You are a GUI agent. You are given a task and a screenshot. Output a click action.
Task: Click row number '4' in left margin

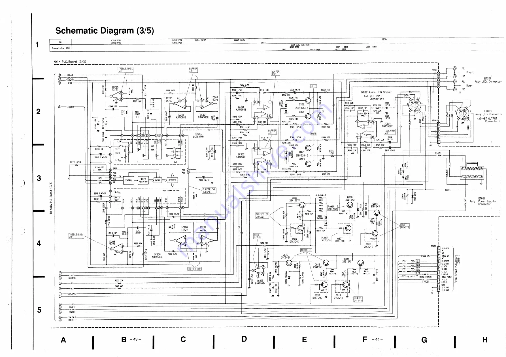[x=39, y=243]
